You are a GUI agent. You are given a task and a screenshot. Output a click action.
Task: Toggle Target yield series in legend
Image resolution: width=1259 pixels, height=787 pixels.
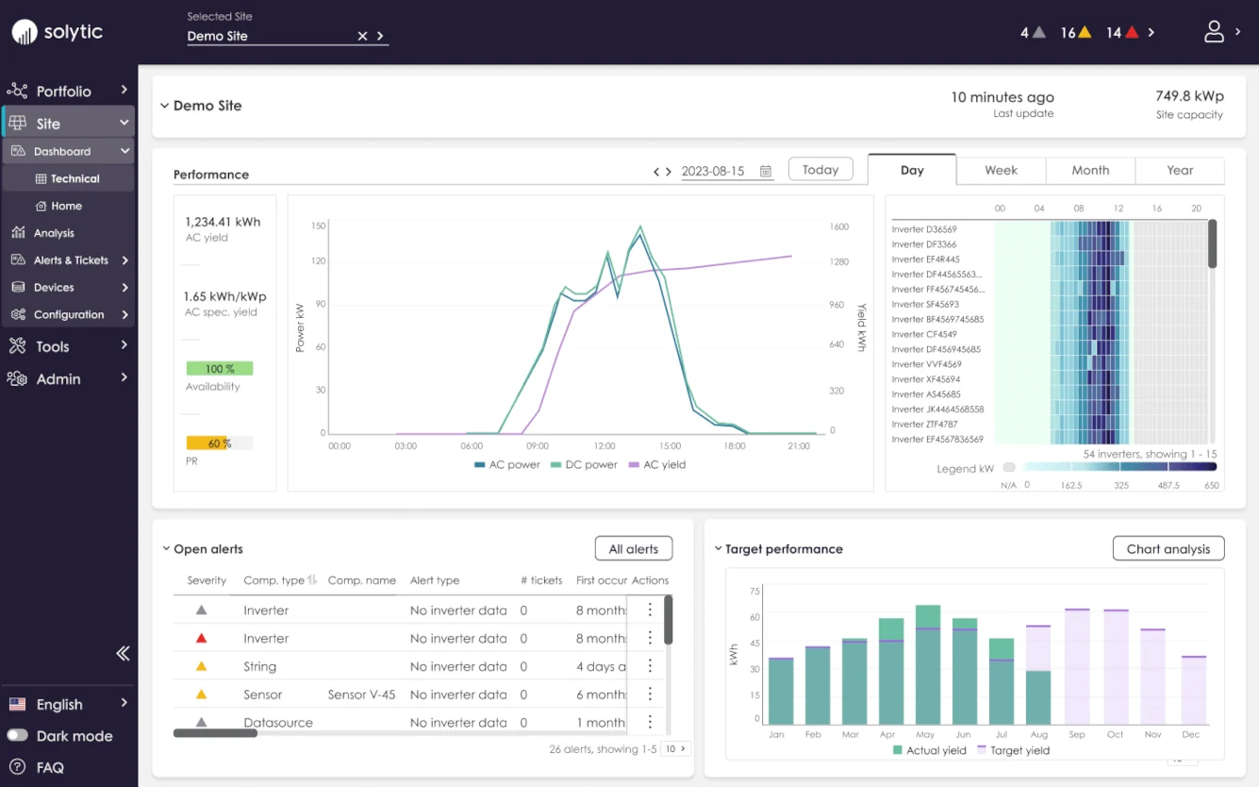coord(1013,750)
